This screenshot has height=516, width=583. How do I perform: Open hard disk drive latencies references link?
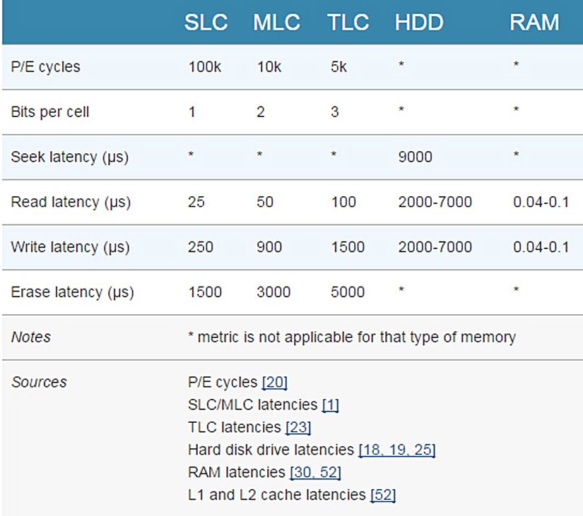pyautogui.click(x=397, y=450)
